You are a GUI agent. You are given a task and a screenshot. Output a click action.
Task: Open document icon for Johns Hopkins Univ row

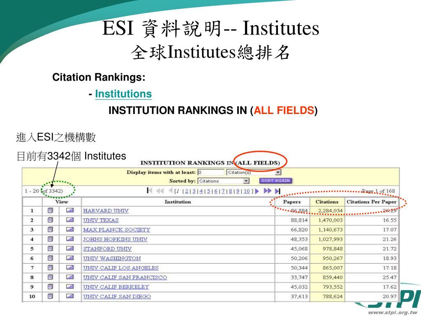(50, 239)
